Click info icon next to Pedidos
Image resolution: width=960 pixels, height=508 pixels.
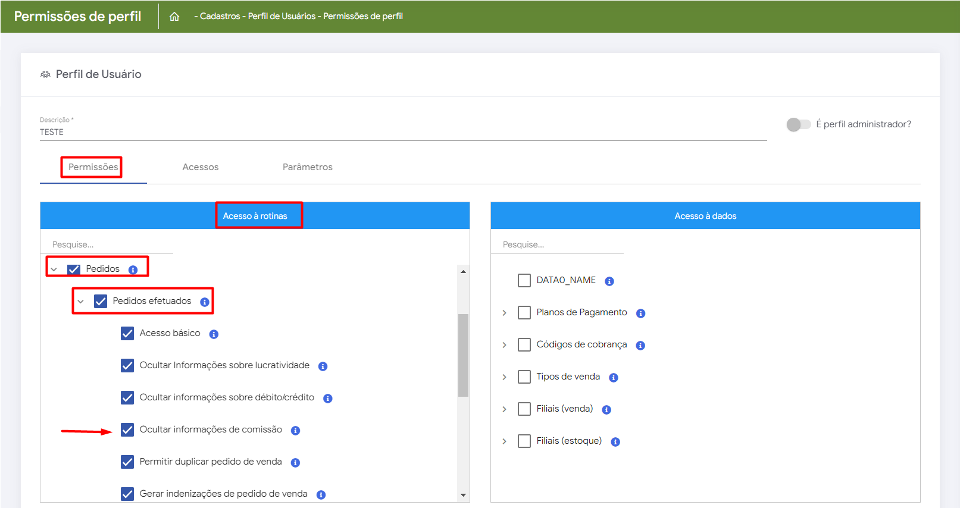click(133, 270)
